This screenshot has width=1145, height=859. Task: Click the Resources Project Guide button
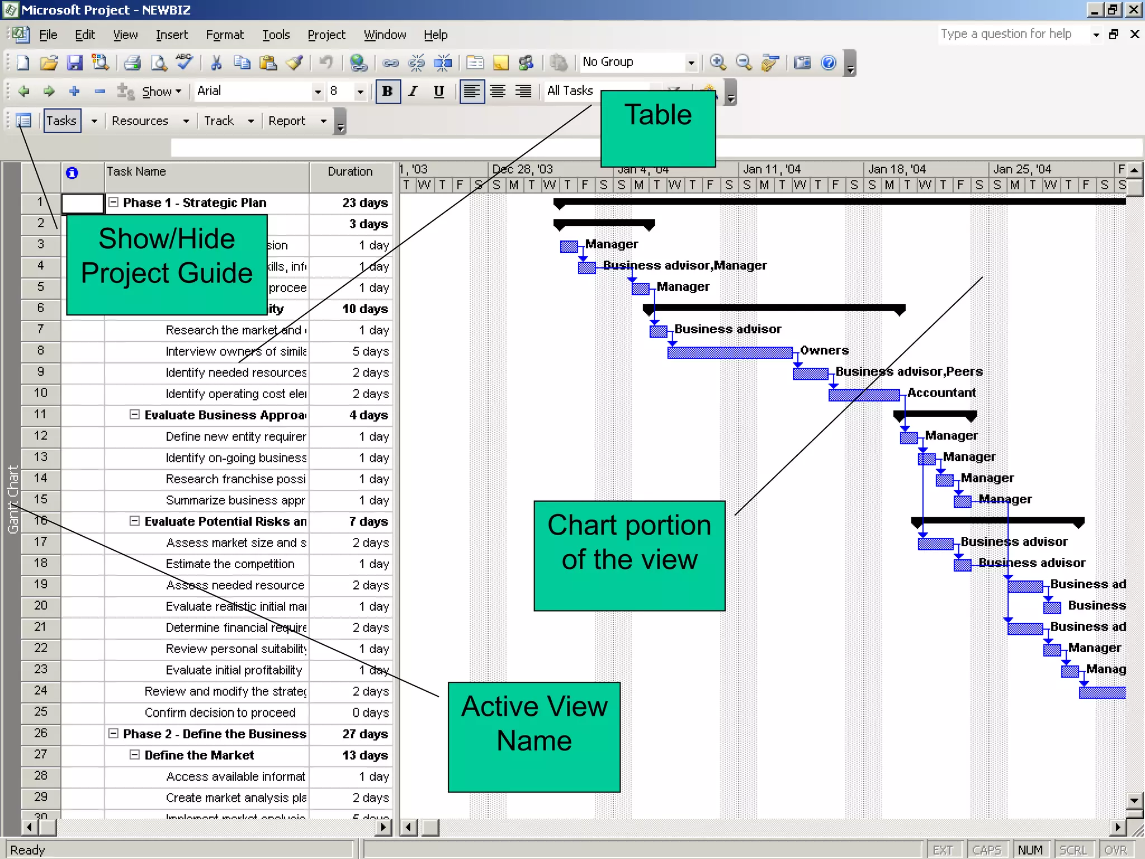(x=140, y=121)
